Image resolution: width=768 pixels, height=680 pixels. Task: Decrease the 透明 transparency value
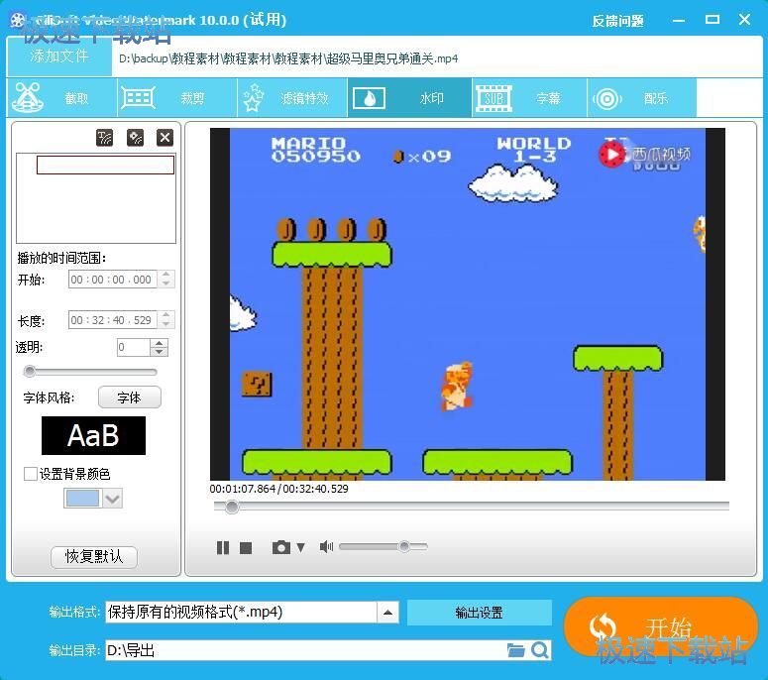click(x=159, y=352)
